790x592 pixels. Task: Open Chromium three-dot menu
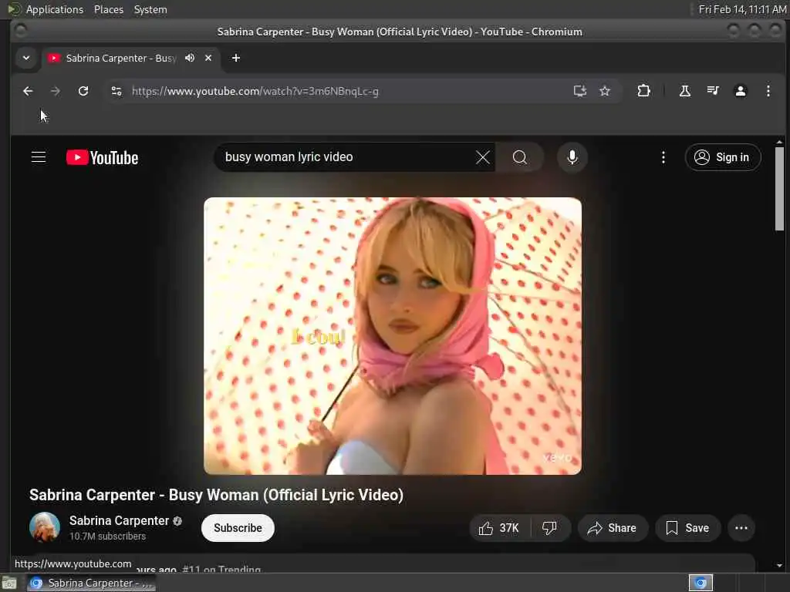point(768,91)
